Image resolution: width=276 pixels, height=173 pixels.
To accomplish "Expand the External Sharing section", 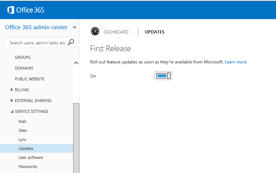I will (13, 101).
